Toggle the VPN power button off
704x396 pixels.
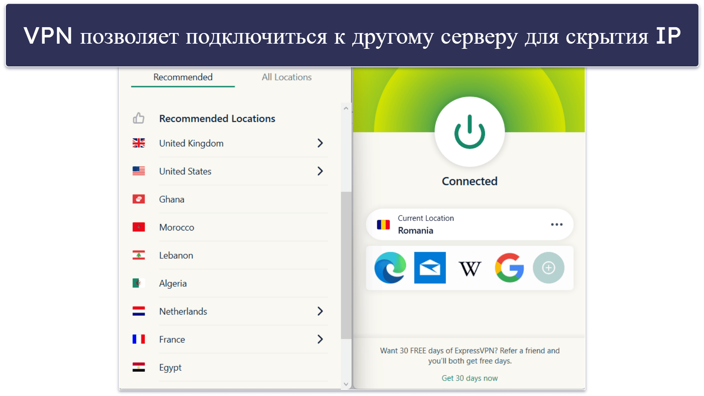click(x=470, y=132)
